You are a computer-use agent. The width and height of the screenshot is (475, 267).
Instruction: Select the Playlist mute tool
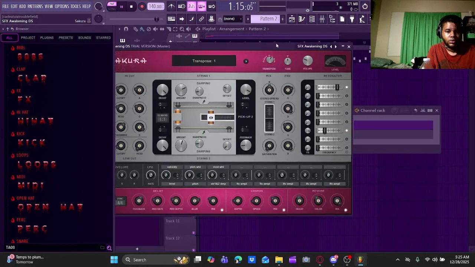pos(155,29)
